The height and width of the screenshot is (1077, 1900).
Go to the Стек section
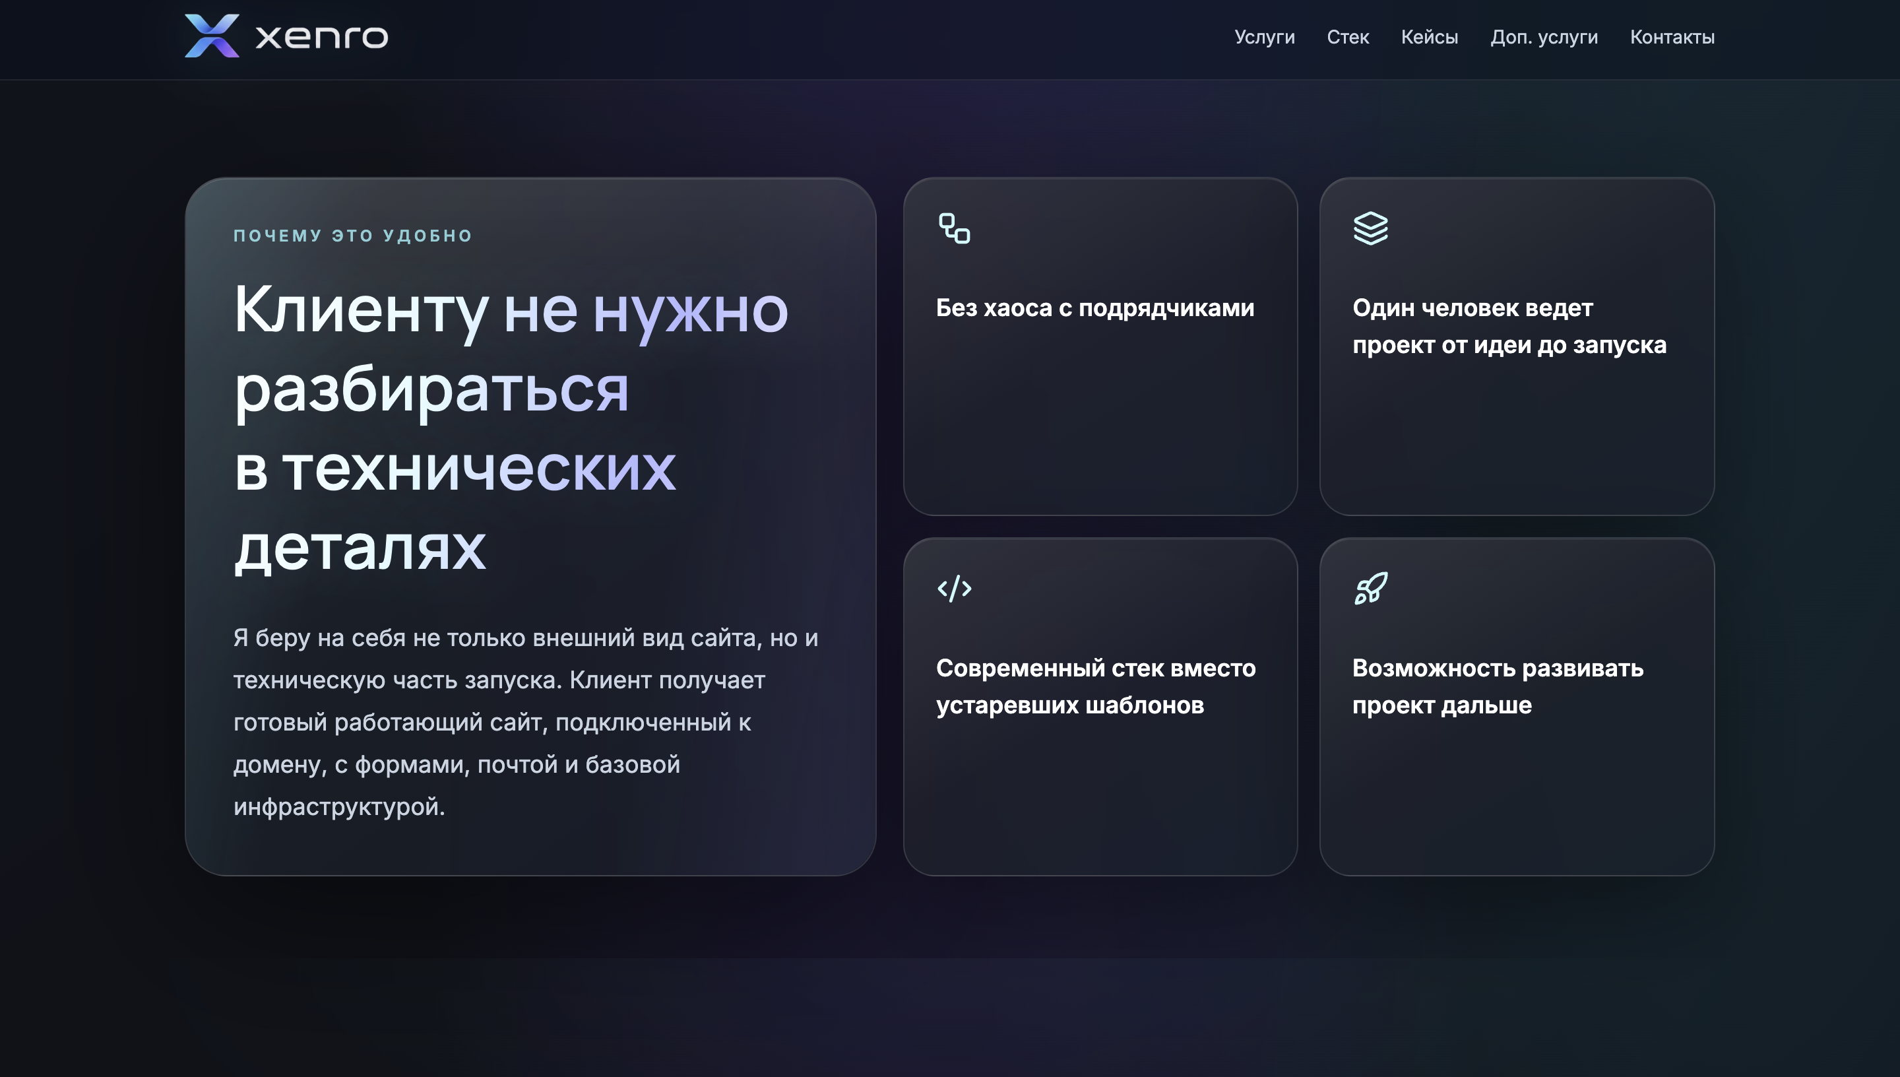click(x=1348, y=37)
